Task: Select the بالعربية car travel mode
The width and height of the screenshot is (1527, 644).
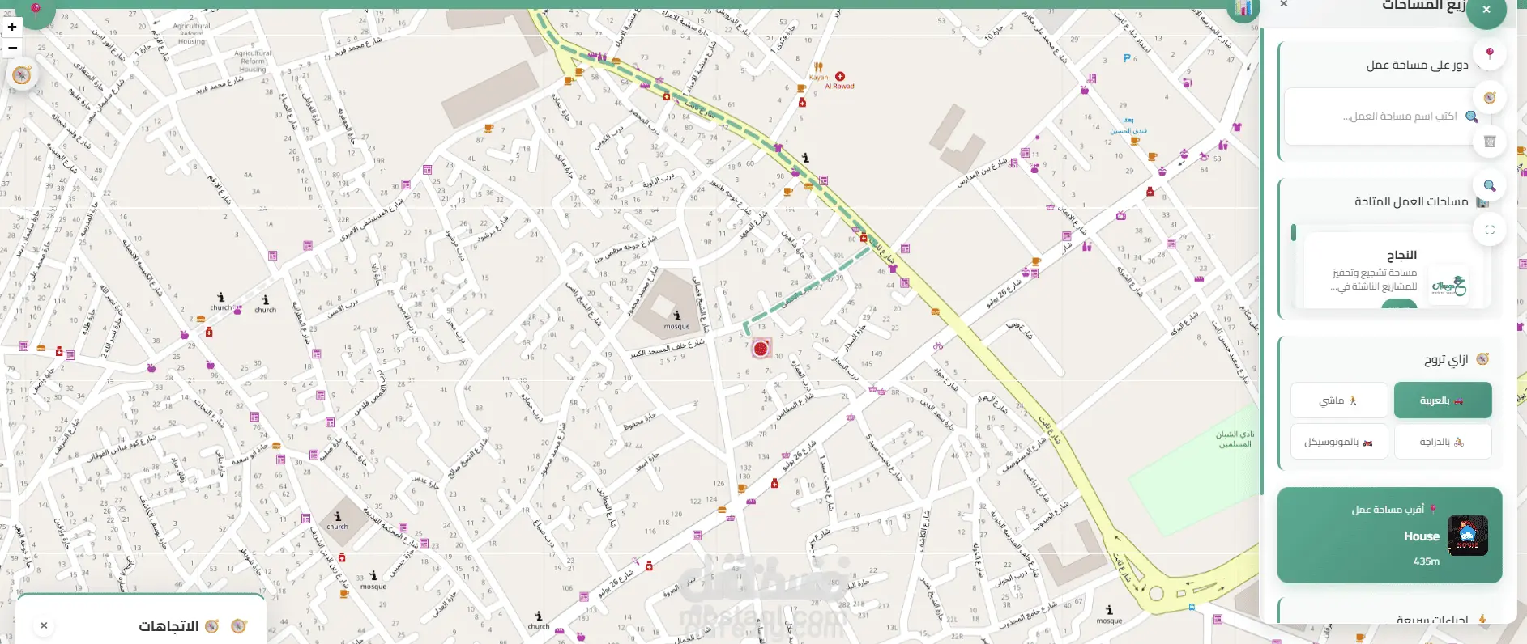Action: (x=1443, y=400)
